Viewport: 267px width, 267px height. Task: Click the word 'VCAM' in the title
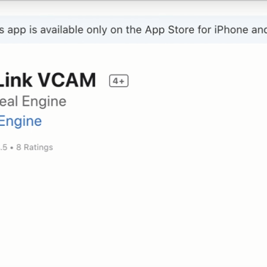(x=67, y=80)
